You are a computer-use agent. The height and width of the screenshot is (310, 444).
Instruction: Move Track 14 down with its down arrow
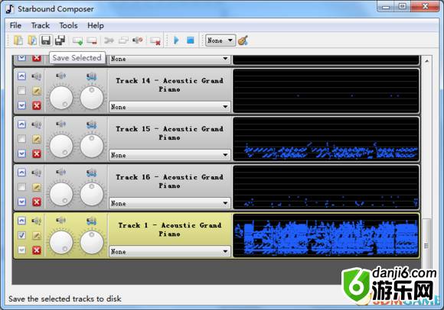21,105
